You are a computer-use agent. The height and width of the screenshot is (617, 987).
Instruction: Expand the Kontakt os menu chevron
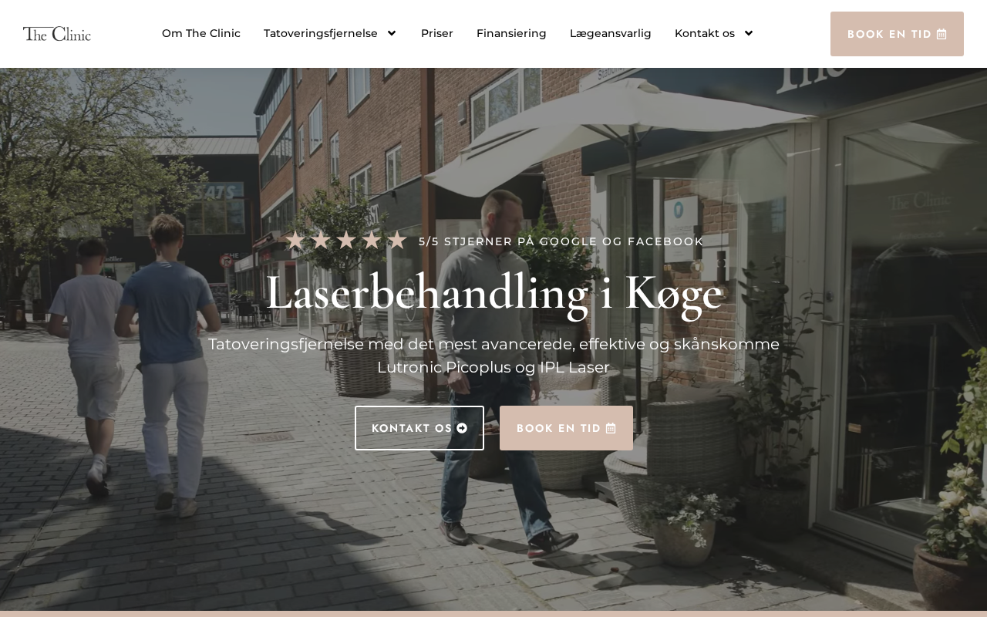click(748, 33)
